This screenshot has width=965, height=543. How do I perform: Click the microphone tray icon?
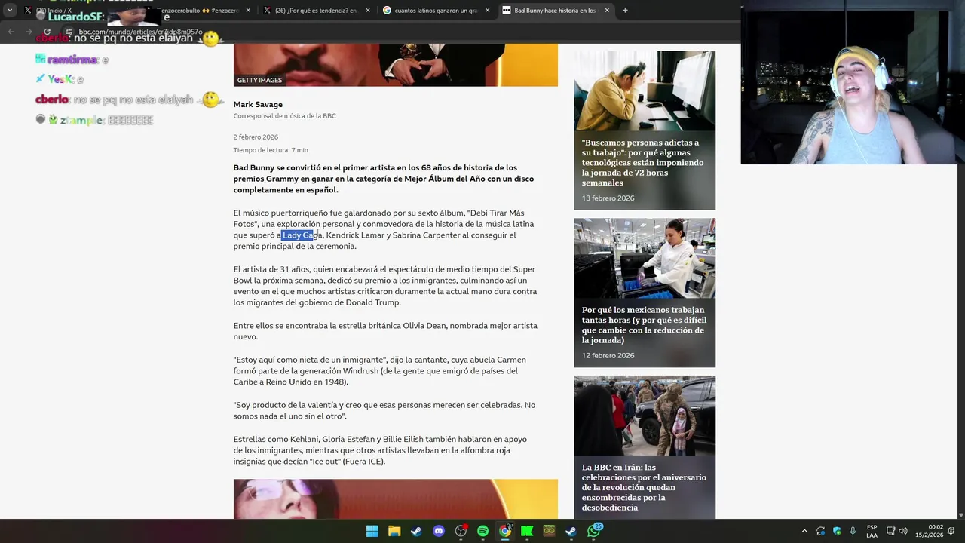pos(853,531)
